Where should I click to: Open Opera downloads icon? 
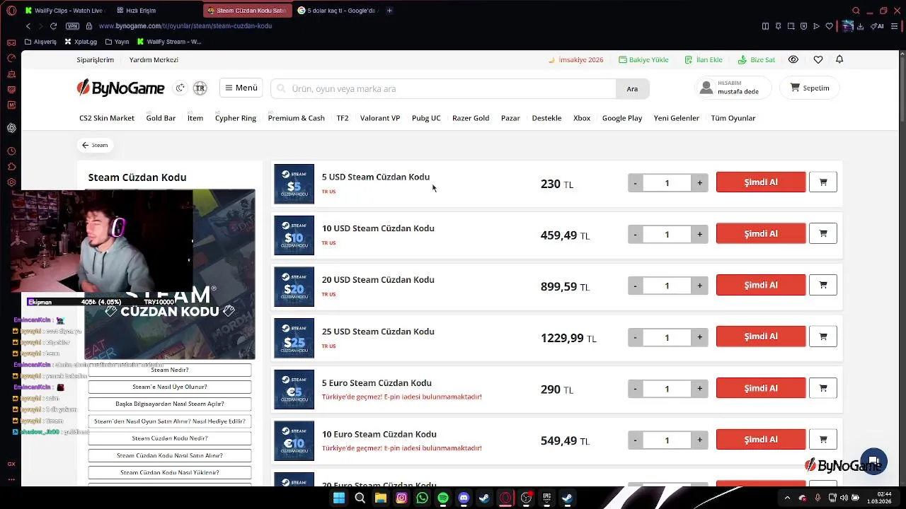(860, 26)
